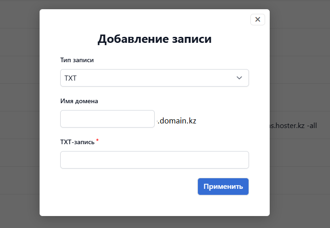Click the background "hoster.kz -all" record text
Image resolution: width=330 pixels, height=228 pixels.
coord(294,125)
